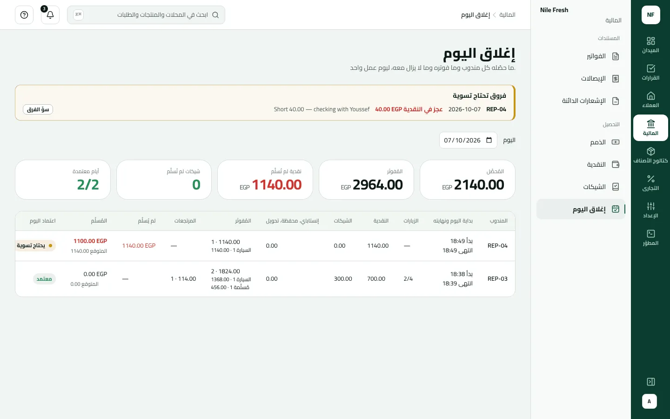This screenshot has height=419, width=670.
Task: Click the أيام معتمدة 2/2 card
Action: [x=63, y=180]
